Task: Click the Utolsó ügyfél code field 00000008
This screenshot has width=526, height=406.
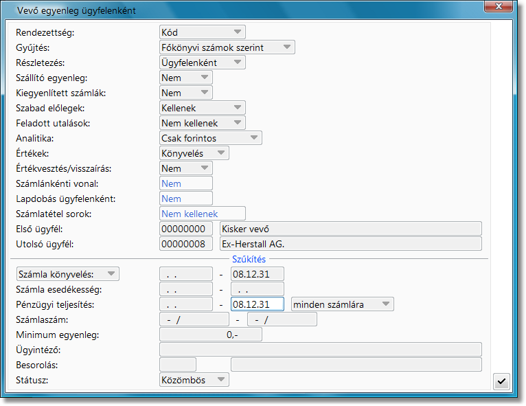Action: [186, 244]
